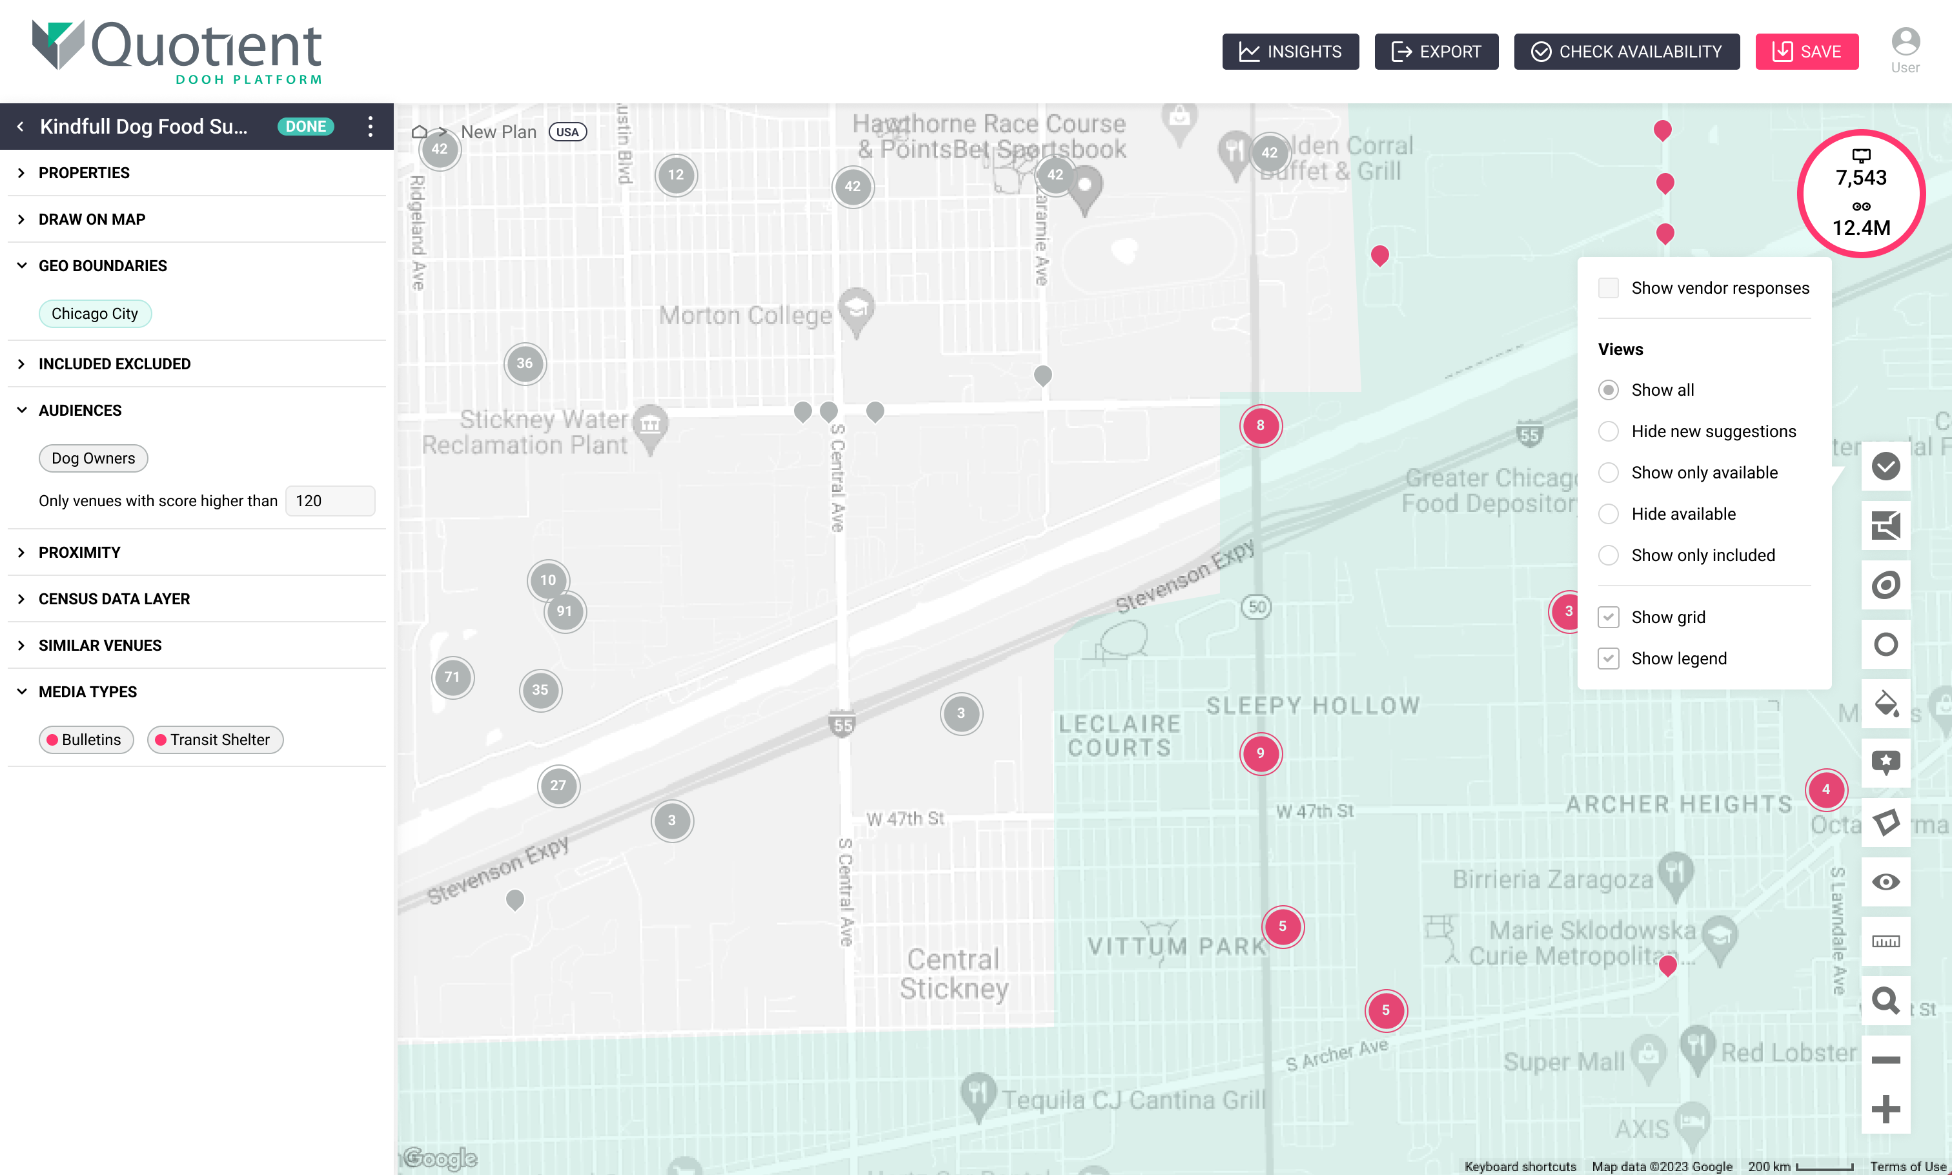This screenshot has height=1175, width=1952.
Task: Open the three-dot plan options menu
Action: click(370, 127)
